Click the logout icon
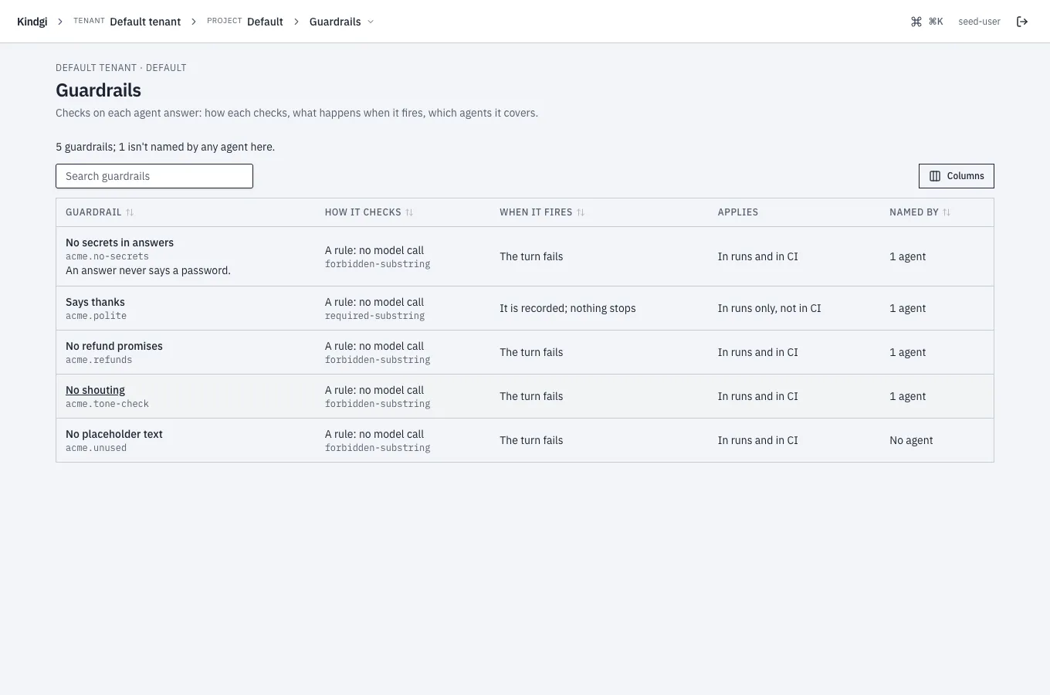1050x695 pixels. pos(1022,22)
